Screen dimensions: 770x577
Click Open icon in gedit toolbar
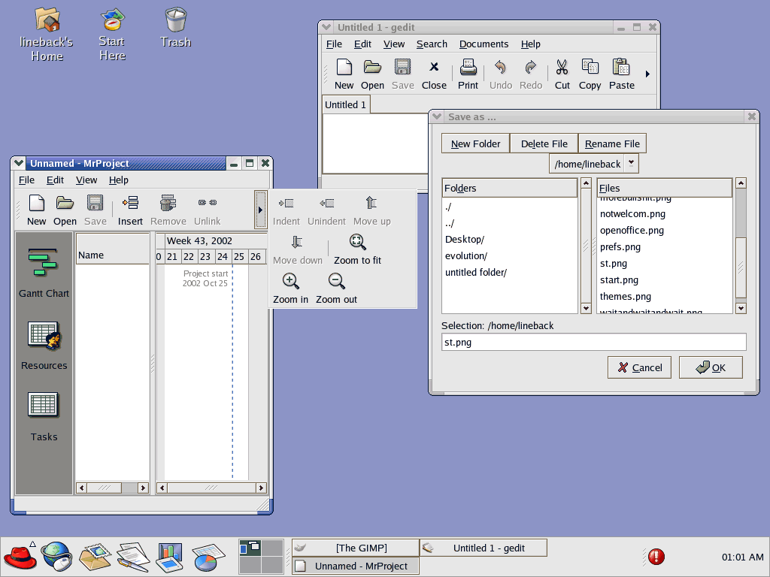(372, 67)
